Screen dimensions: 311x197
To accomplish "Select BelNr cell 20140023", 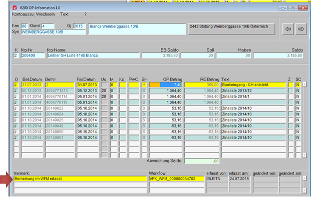I will [x=60, y=108].
